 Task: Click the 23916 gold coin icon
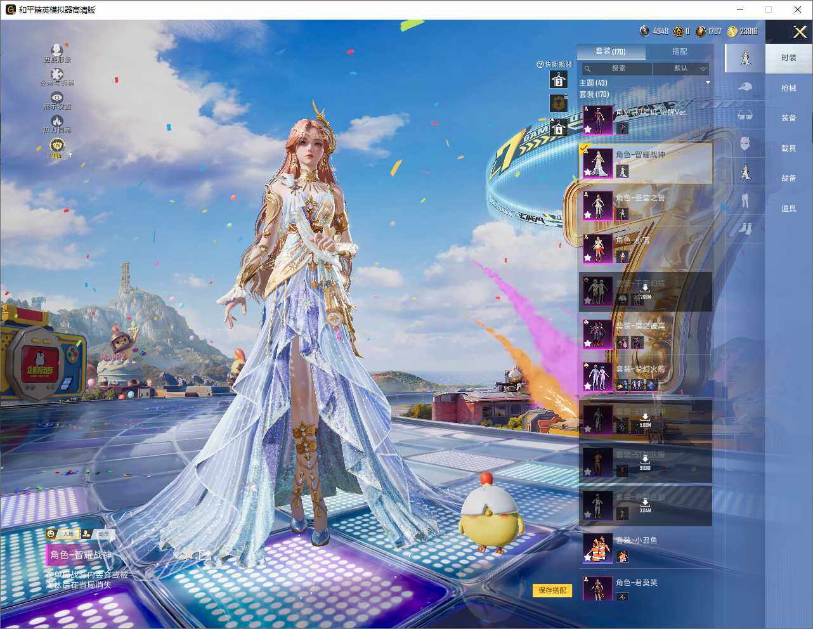[732, 31]
